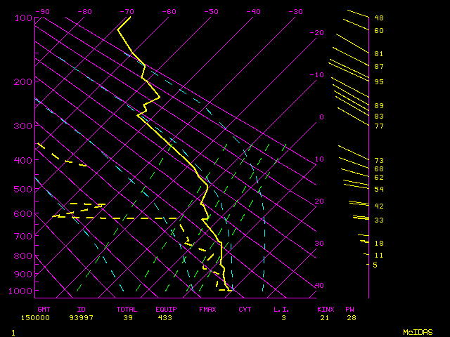
Task: Click the frame number 1 at bottom left
Action: point(13,331)
